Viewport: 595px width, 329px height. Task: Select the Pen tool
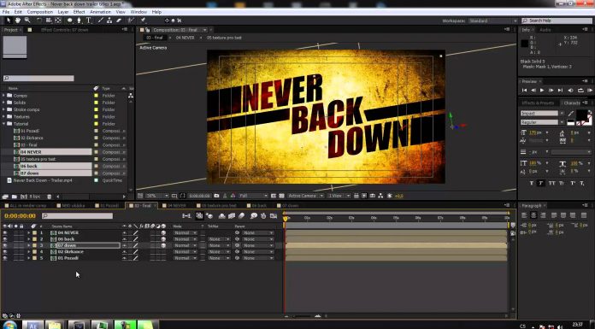[79, 21]
